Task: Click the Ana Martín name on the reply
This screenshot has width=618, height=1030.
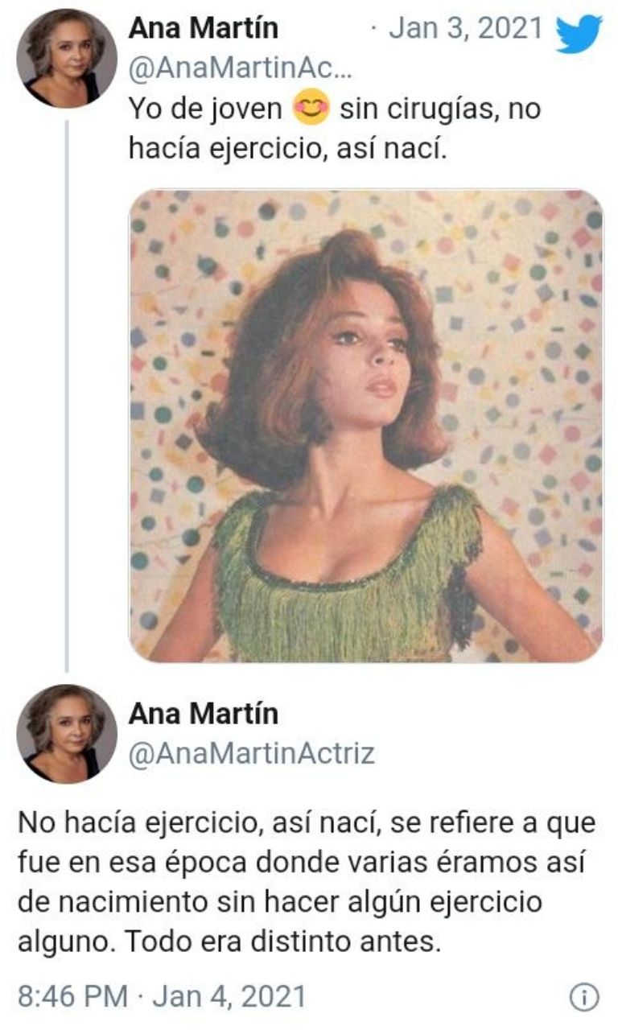Action: pos(203,713)
